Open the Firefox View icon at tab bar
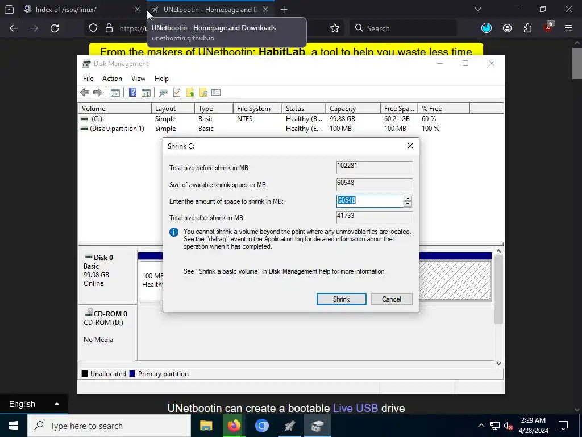 (9, 9)
